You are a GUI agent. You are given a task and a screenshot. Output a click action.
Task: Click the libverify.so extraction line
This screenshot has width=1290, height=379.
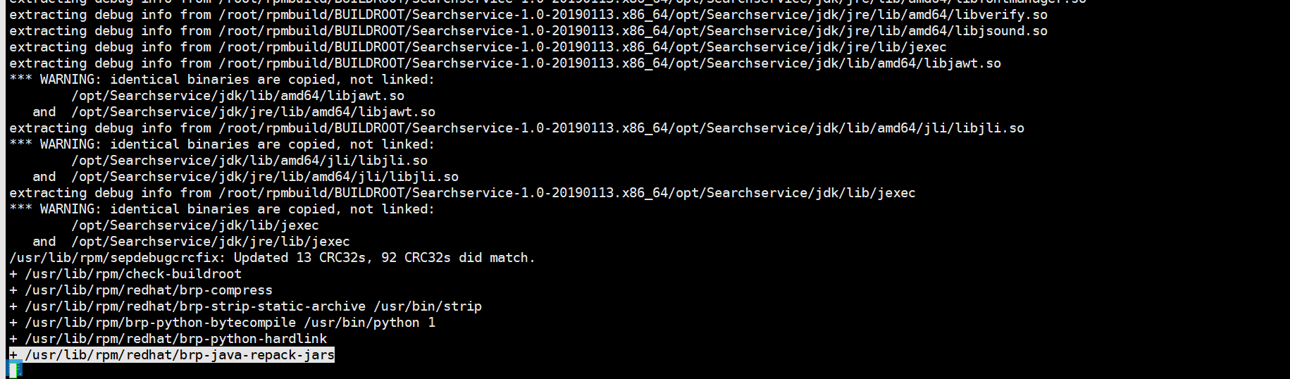pos(528,15)
